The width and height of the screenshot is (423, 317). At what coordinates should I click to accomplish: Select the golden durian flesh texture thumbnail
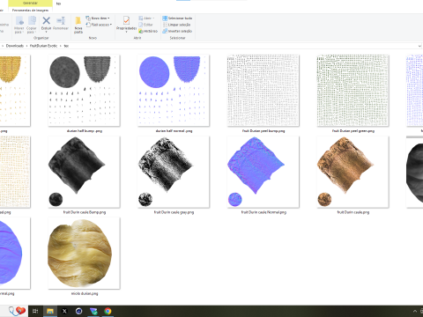84,256
